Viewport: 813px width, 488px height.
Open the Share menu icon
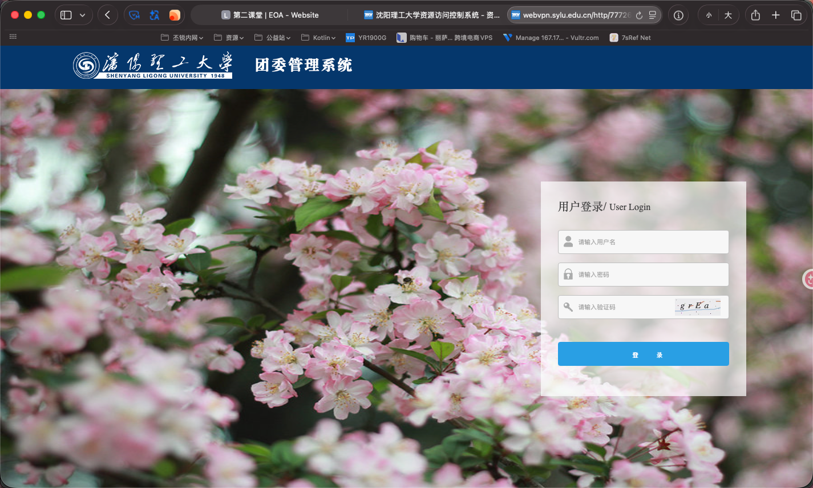coord(755,15)
